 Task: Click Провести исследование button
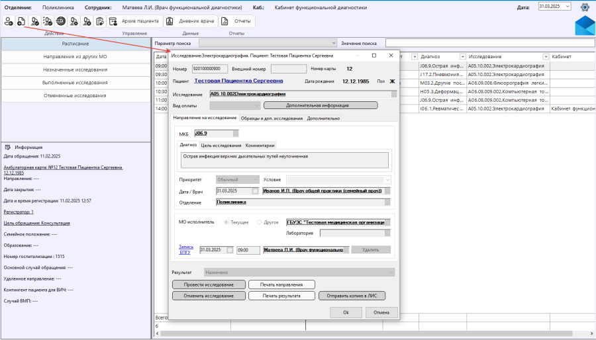pyautogui.click(x=209, y=284)
